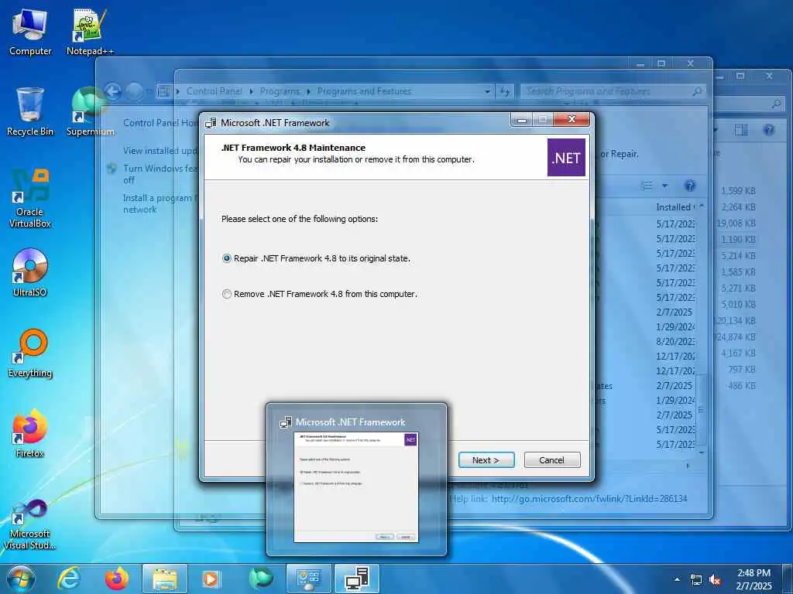Click the Control Panel taskbar button
The width and height of the screenshot is (793, 594).
tap(308, 579)
